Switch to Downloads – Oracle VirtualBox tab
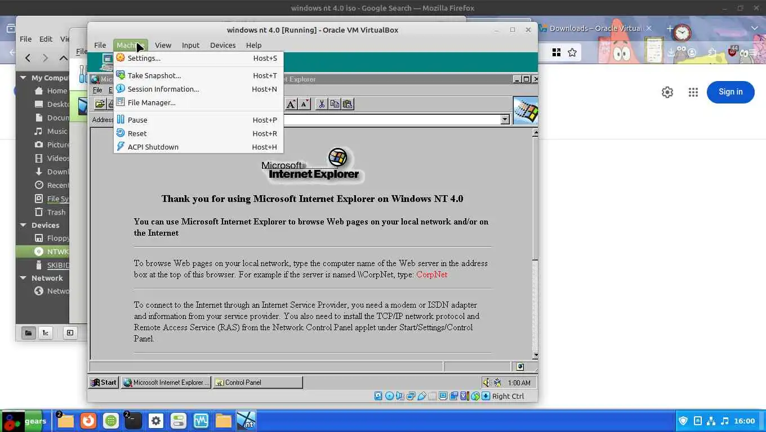The height and width of the screenshot is (432, 766). coord(596,28)
